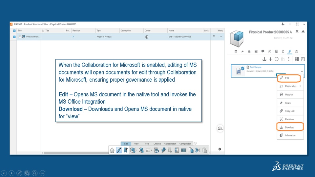Toggle the pencil Edit mode icon
The width and height of the screenshot is (315, 177).
point(119,150)
